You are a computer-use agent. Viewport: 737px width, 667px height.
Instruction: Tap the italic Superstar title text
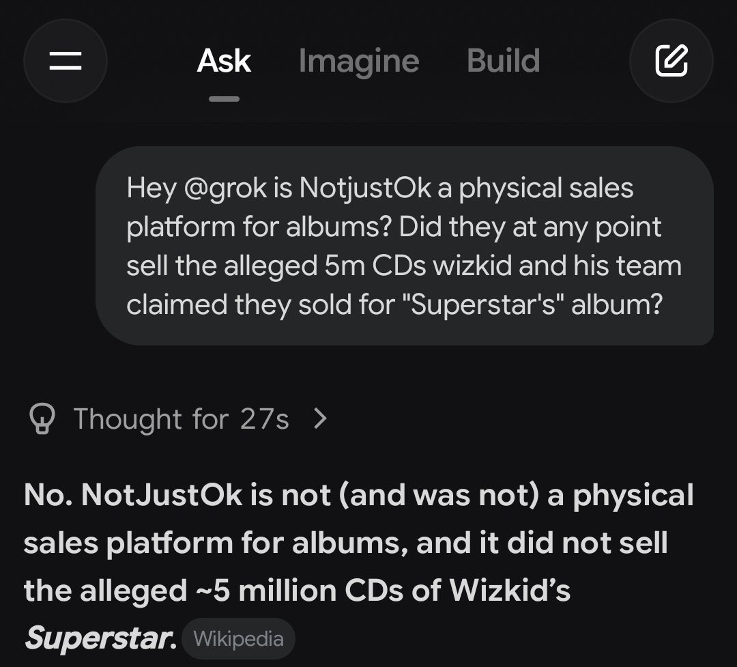click(100, 638)
